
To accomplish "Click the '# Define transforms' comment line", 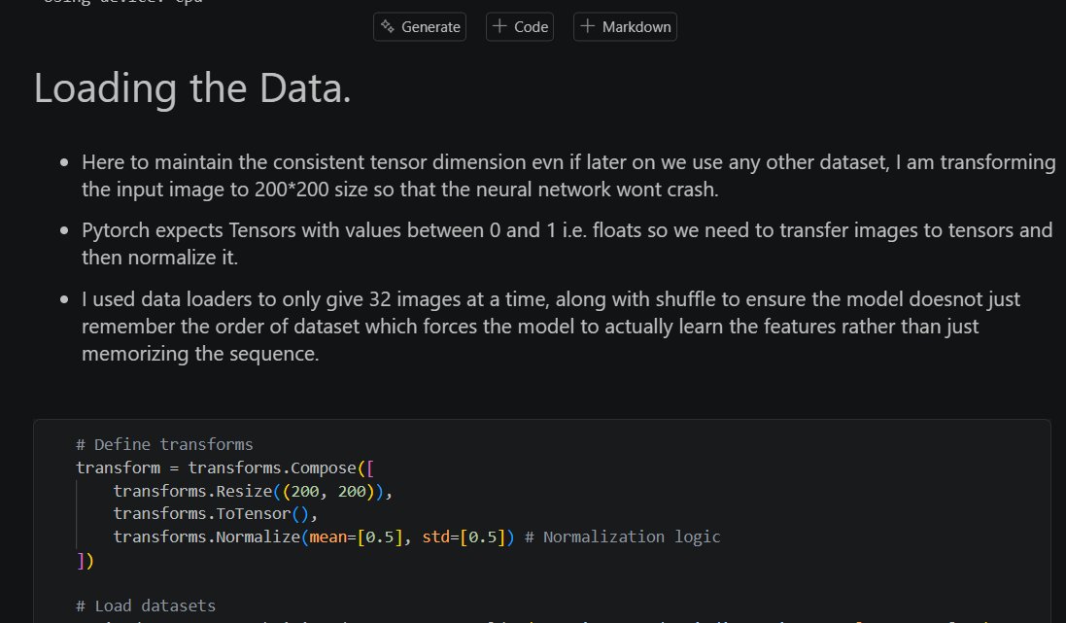I will (164, 445).
